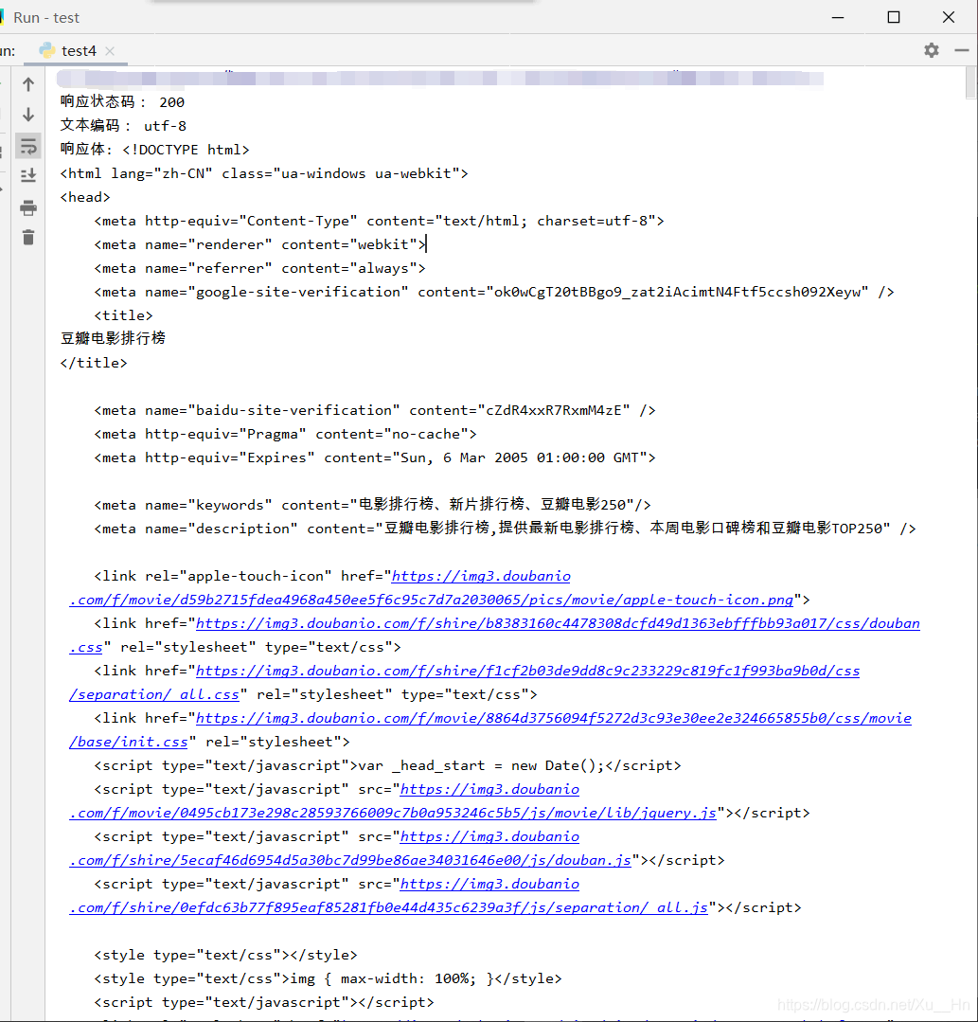Click the closing </title> tag line
The height and width of the screenshot is (1022, 978).
(94, 363)
